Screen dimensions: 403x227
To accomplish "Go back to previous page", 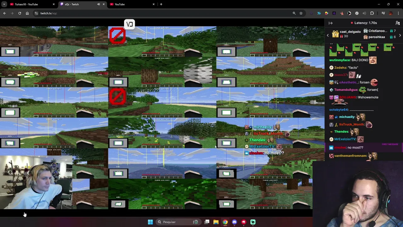I will coord(5,13).
